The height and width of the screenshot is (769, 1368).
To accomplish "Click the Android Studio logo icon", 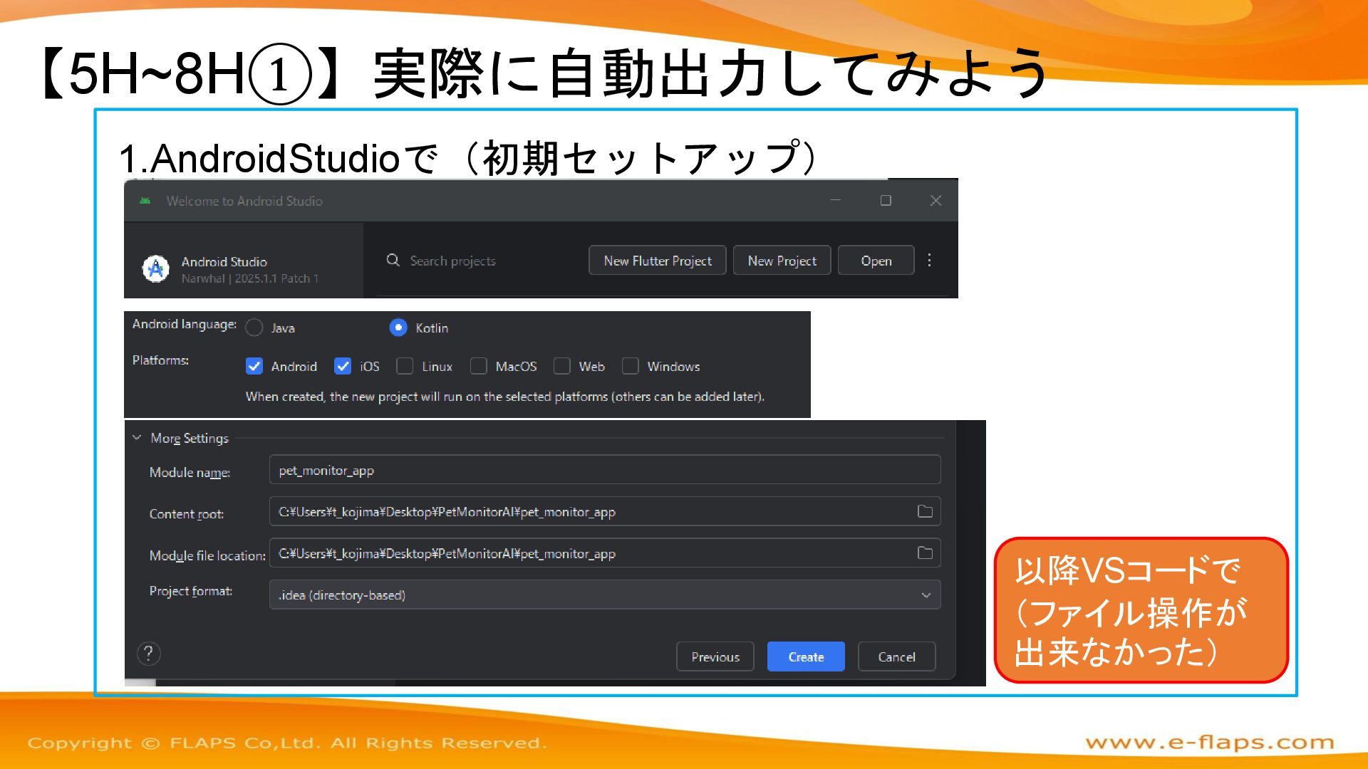I will (x=156, y=269).
